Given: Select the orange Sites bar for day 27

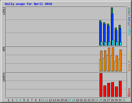Looking at the screenshot, I should (109, 59).
